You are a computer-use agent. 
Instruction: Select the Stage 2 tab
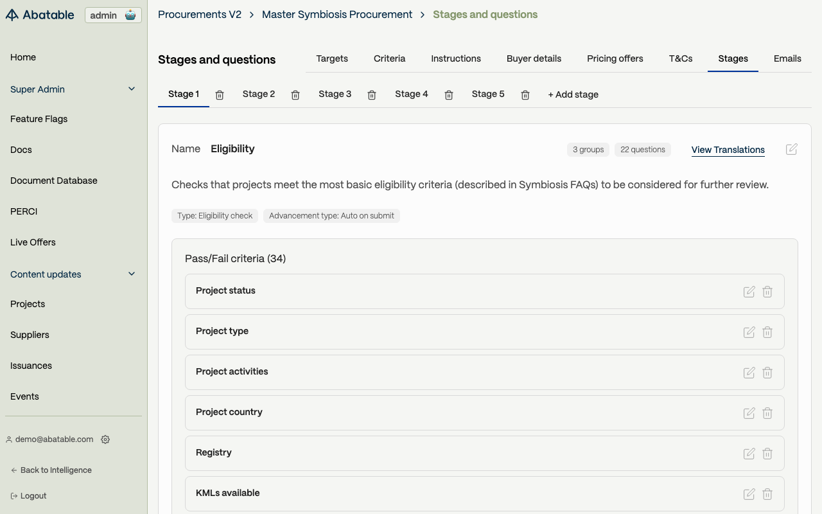tap(259, 94)
